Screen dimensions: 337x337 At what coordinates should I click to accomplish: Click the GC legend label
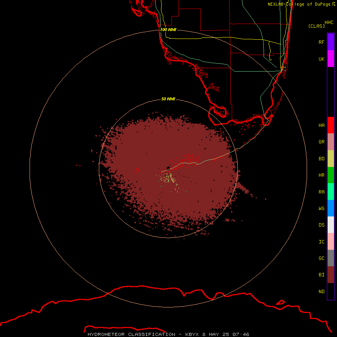point(321,258)
